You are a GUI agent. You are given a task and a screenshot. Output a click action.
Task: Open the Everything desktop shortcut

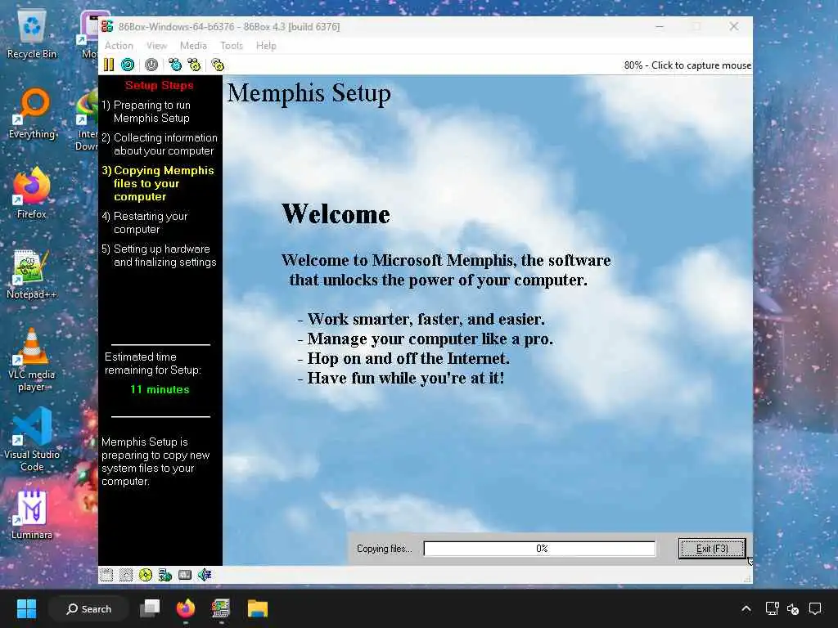click(32, 113)
